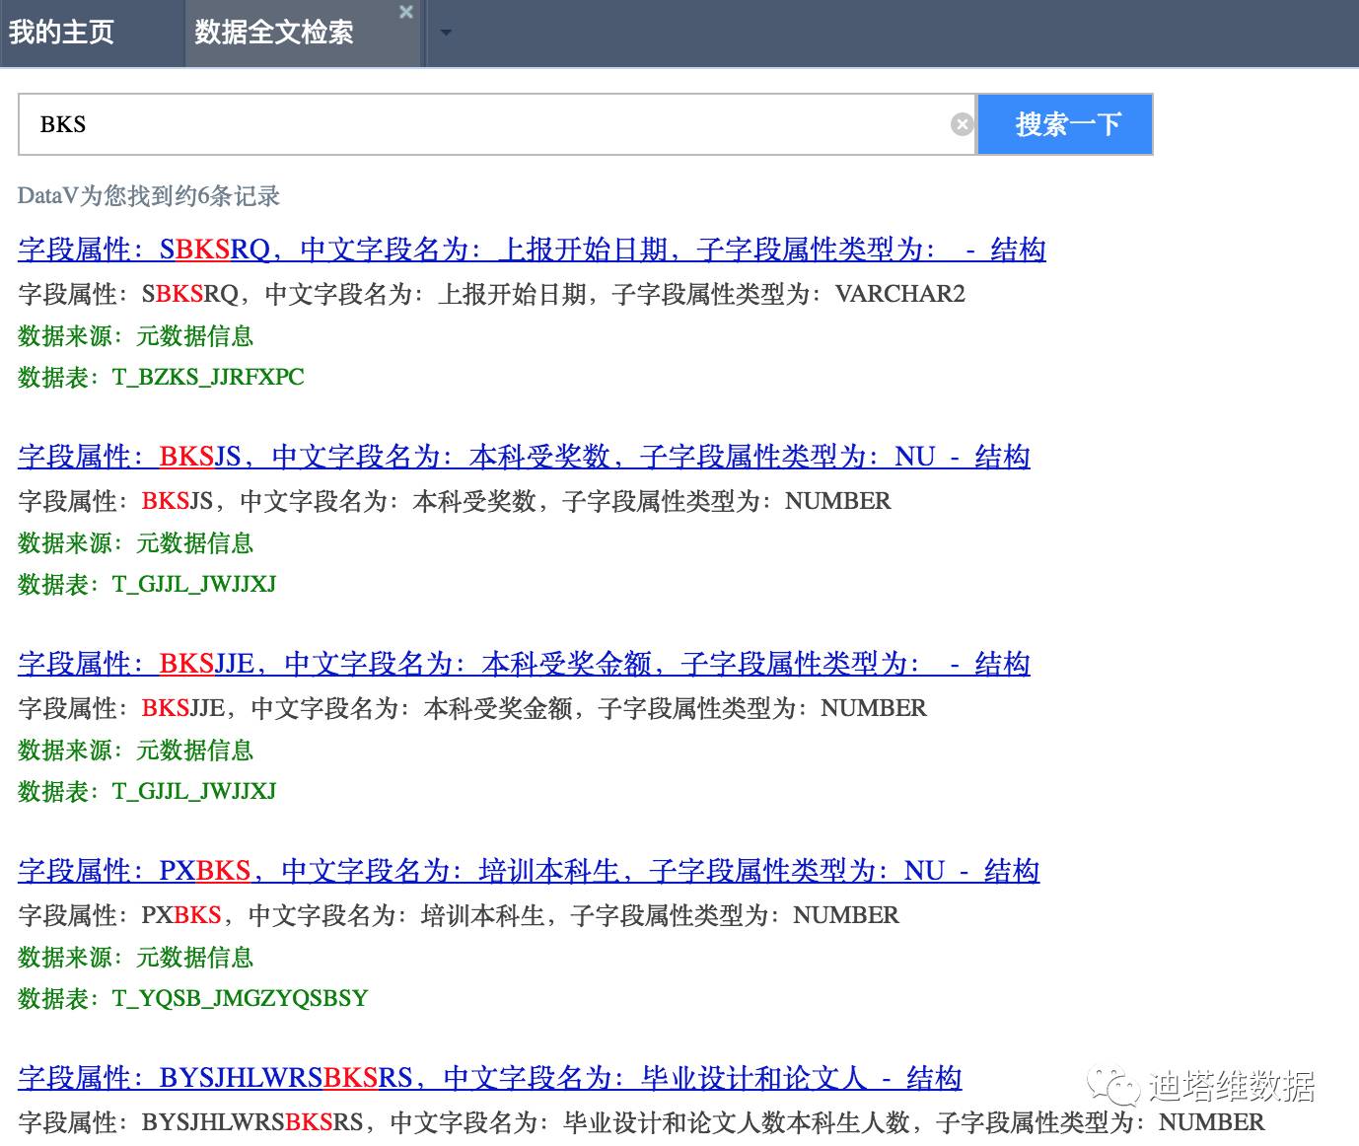The width and height of the screenshot is (1359, 1146).
Task: Close the 数据全文检索 tab
Action: coord(406,12)
